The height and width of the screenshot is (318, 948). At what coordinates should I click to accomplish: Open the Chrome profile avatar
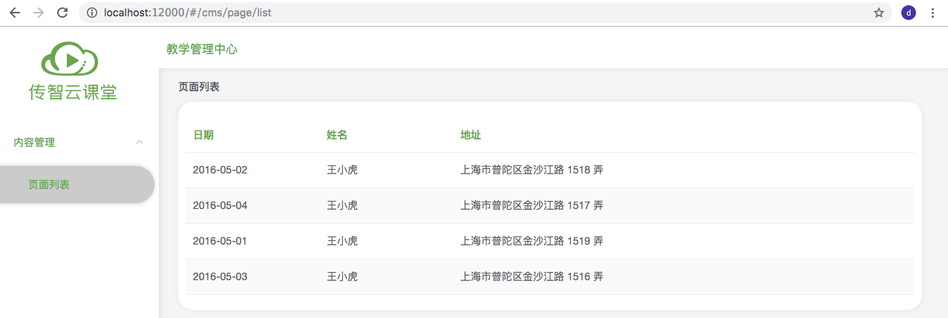[x=909, y=13]
